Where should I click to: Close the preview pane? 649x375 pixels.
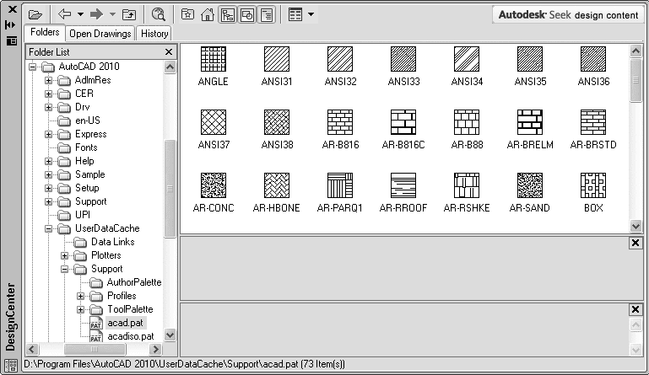point(635,243)
